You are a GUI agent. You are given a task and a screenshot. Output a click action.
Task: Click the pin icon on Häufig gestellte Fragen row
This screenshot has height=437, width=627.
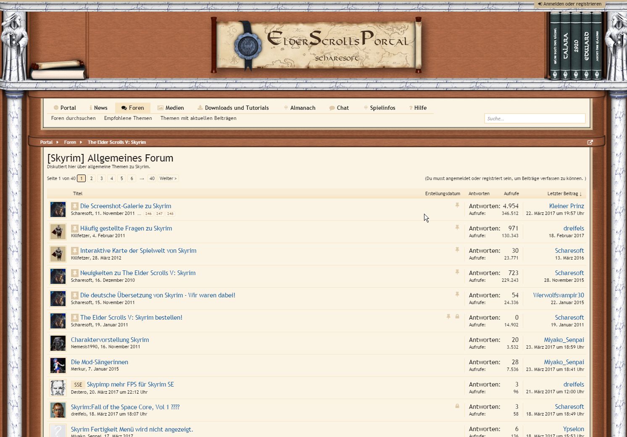point(457,228)
